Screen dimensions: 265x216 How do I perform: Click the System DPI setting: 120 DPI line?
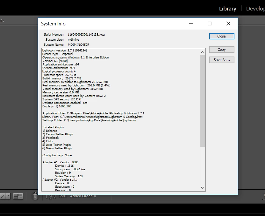62,99
